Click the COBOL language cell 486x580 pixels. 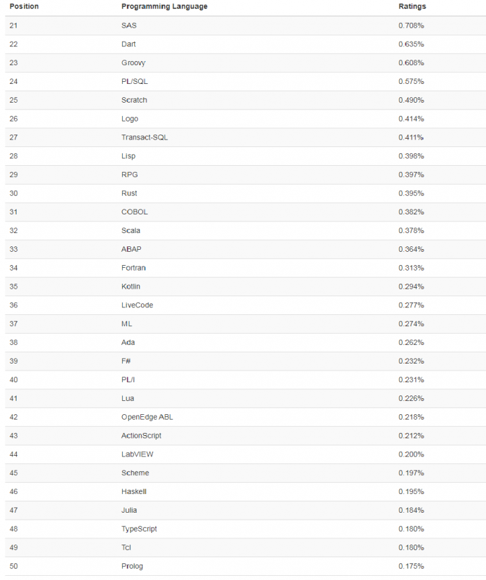point(135,212)
